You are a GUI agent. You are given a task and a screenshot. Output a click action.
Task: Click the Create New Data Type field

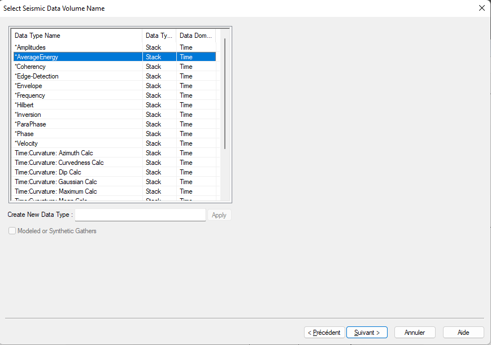(140, 215)
